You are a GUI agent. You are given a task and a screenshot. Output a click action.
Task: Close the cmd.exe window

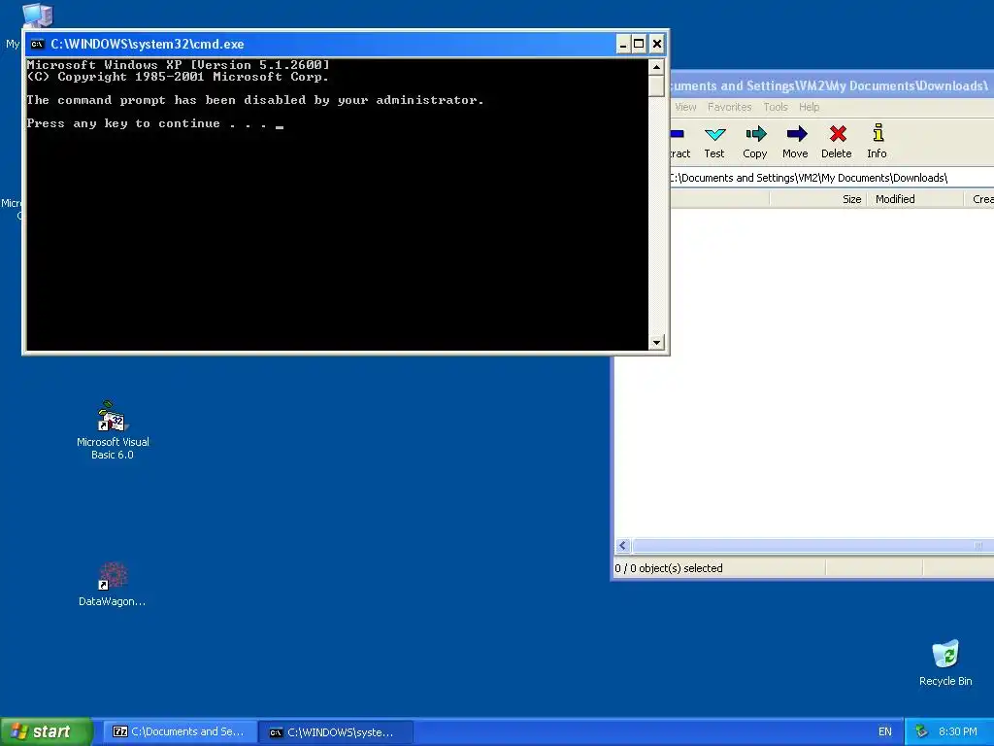pyautogui.click(x=657, y=44)
